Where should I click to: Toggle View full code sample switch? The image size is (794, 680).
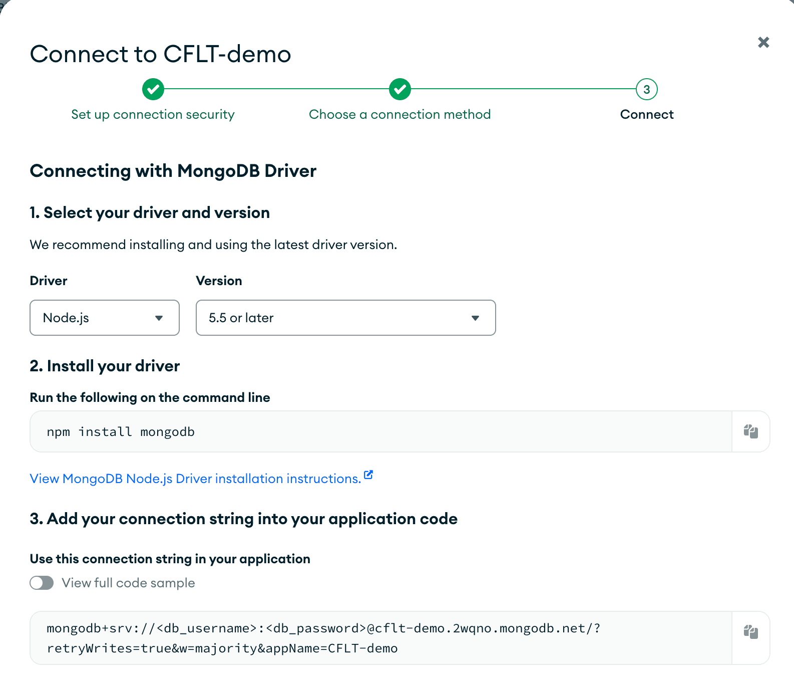tap(42, 583)
